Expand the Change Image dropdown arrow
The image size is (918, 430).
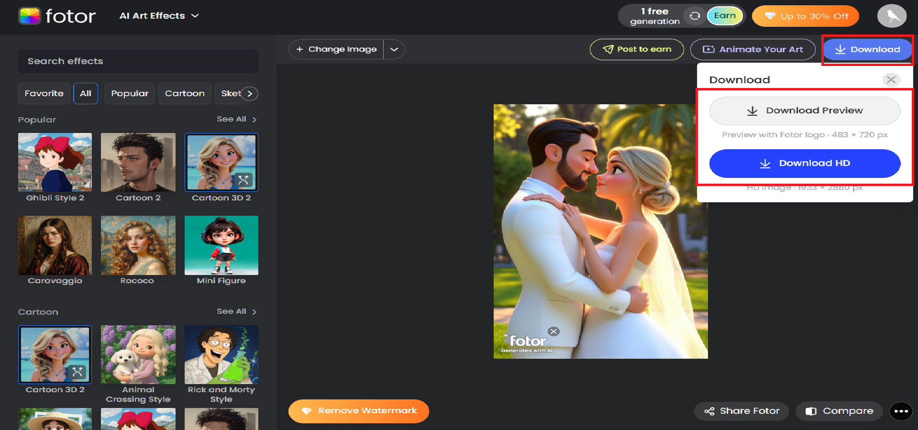coord(394,49)
